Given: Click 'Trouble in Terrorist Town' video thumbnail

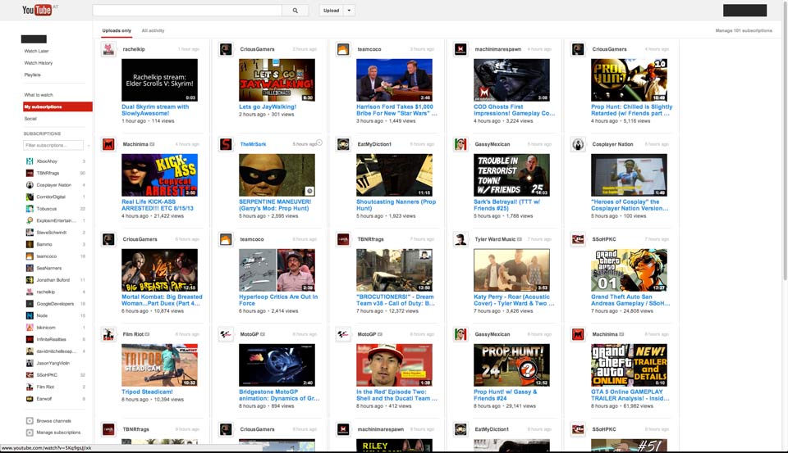Looking at the screenshot, I should 511,175.
